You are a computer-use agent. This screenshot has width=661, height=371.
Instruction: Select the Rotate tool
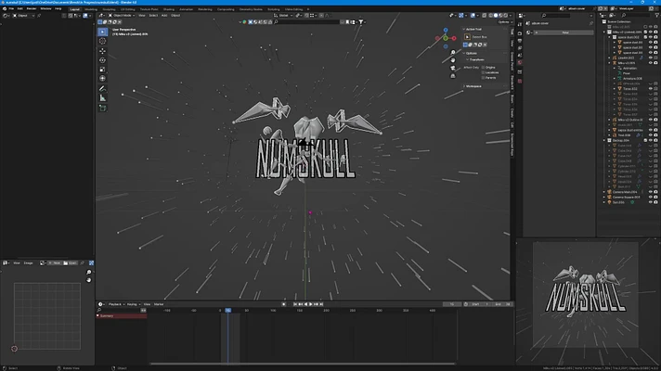pyautogui.click(x=102, y=60)
